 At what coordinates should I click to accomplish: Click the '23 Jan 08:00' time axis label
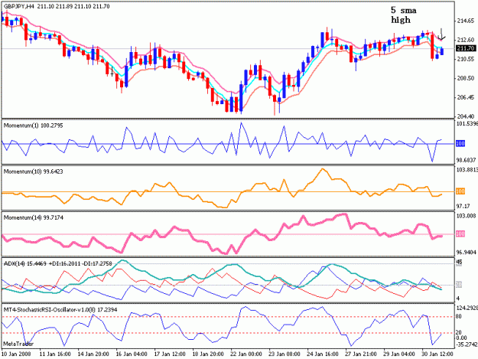point(284,354)
